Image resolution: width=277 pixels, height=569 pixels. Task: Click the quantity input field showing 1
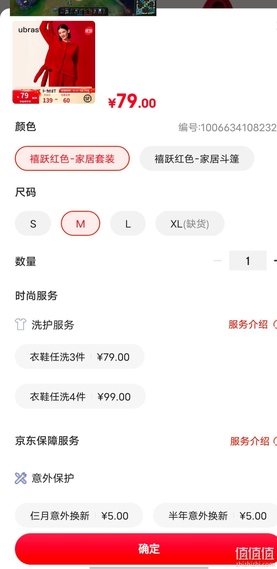(x=248, y=260)
